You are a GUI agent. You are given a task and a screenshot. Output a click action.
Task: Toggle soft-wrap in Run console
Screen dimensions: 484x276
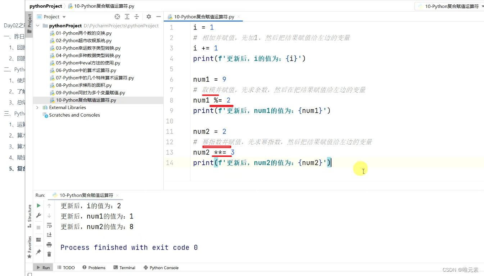pyautogui.click(x=49, y=225)
